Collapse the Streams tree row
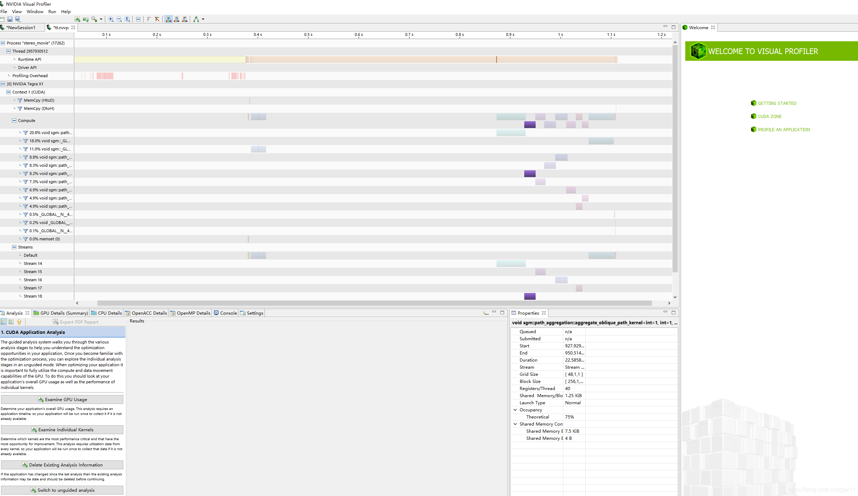Viewport: 858px width, 496px height. coord(14,247)
